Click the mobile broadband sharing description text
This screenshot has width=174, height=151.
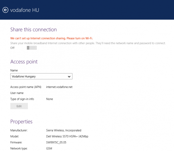tap(88, 43)
